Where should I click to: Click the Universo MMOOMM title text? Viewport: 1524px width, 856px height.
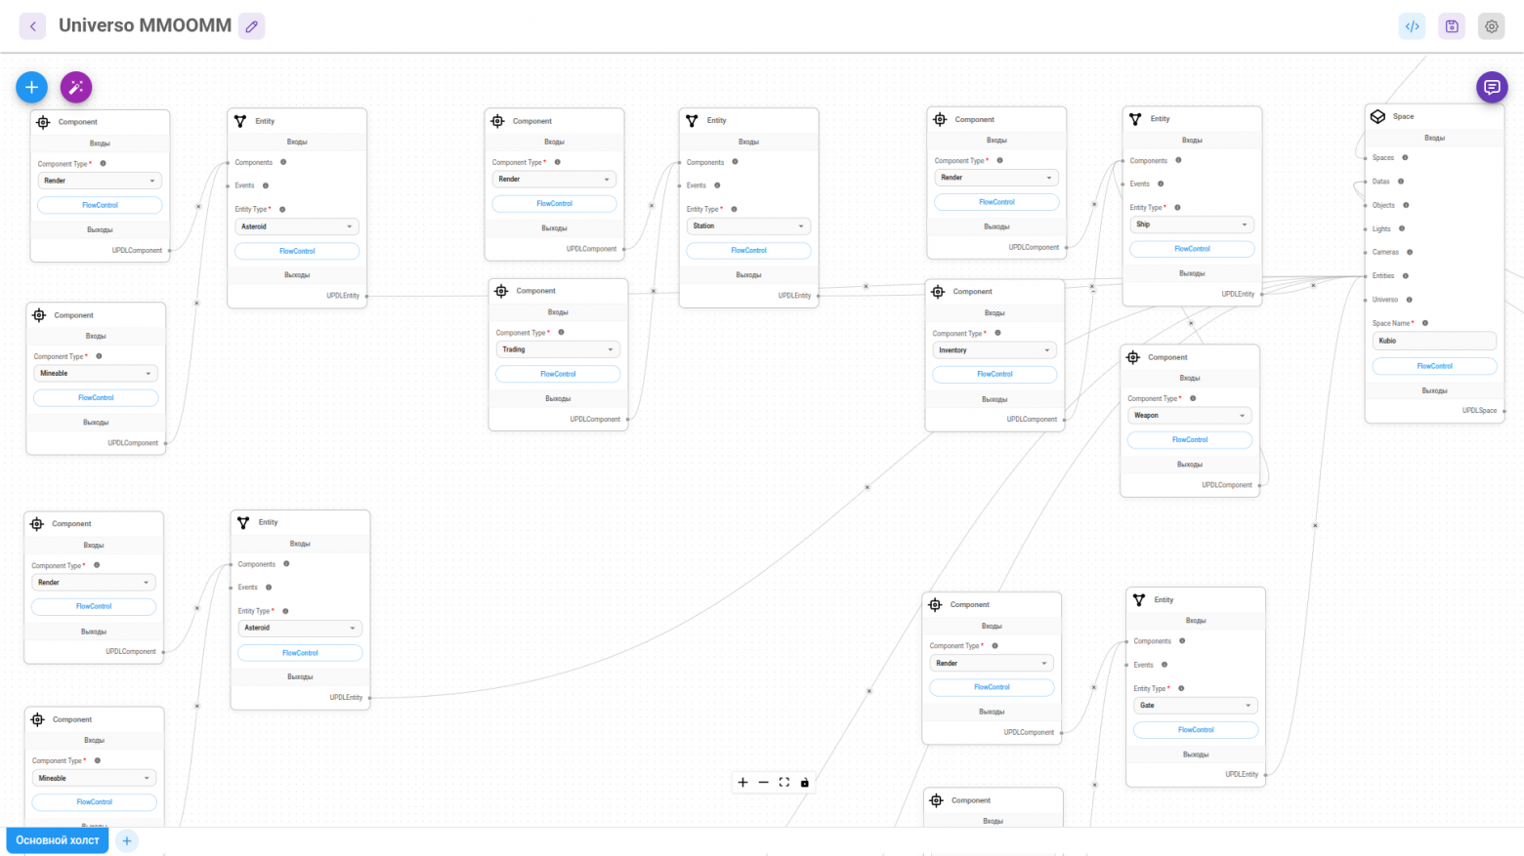pyautogui.click(x=146, y=25)
